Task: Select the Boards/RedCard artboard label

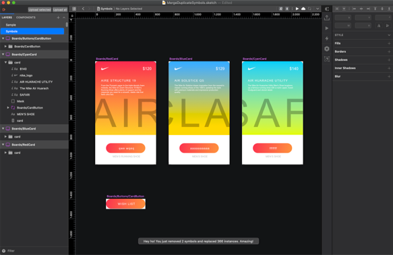Action: [x=107, y=59]
